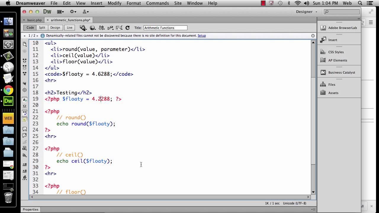Toggle Syntax Error Alerts in info bar
The width and height of the screenshot is (379, 213).
[x=25, y=119]
